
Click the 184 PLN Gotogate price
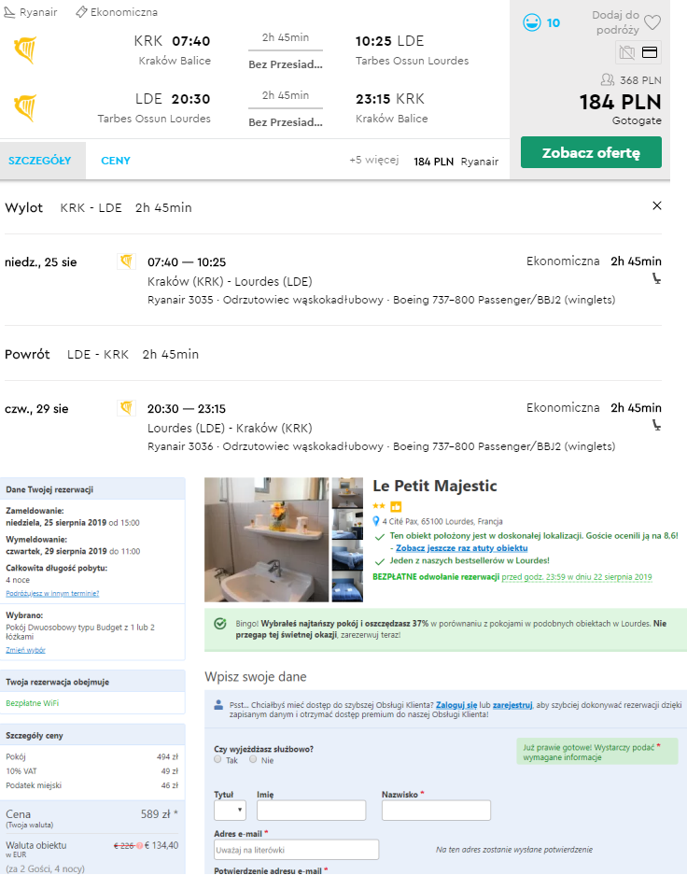click(620, 102)
